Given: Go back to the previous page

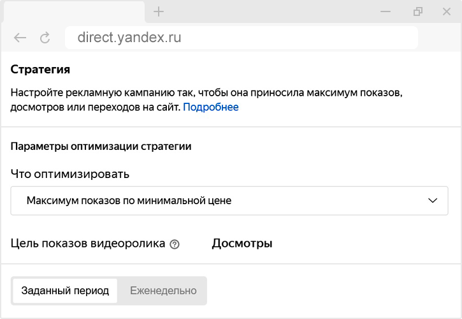Looking at the screenshot, I should click(20, 38).
